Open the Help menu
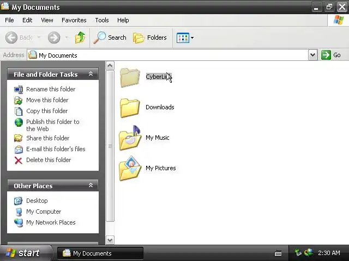 (123, 20)
